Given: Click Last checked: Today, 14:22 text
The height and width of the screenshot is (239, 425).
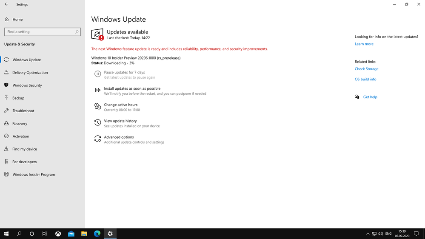Looking at the screenshot, I should pos(128,38).
